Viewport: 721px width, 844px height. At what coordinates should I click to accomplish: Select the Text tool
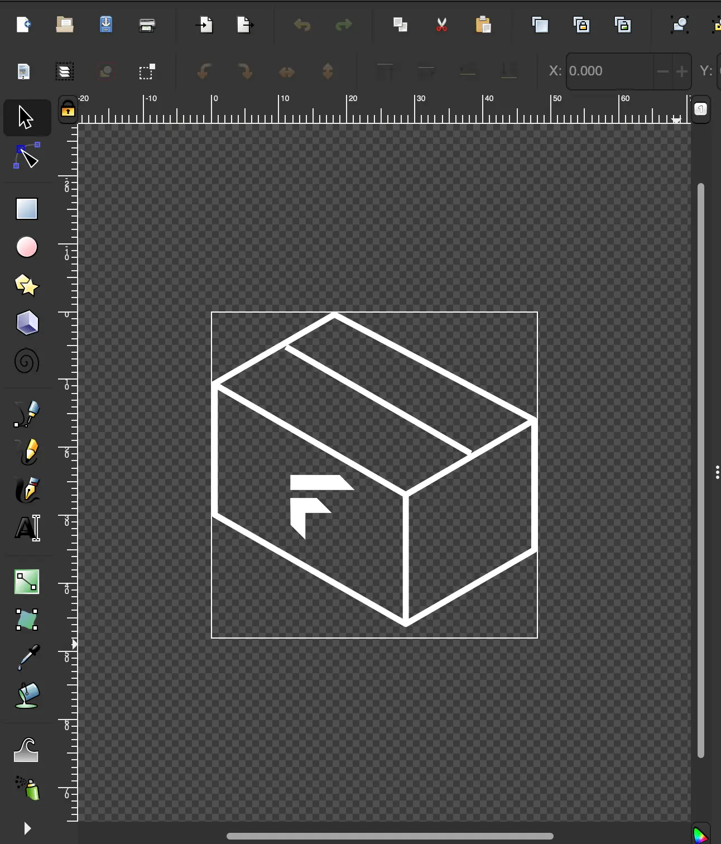27,529
